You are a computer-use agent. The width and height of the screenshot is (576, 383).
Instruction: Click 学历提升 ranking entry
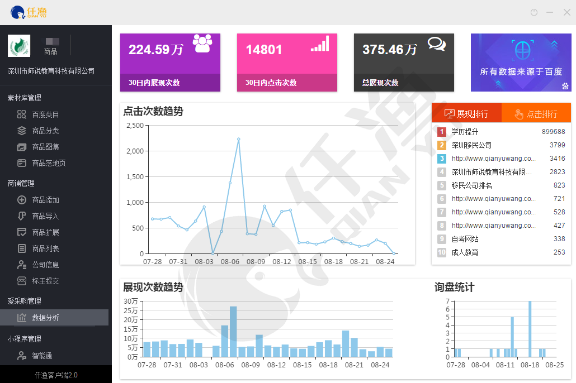pyautogui.click(x=465, y=132)
